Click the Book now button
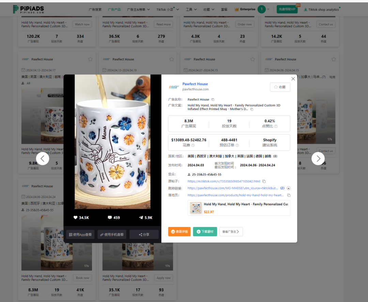Image resolution: width=368 pixels, height=302 pixels. click(82, 278)
